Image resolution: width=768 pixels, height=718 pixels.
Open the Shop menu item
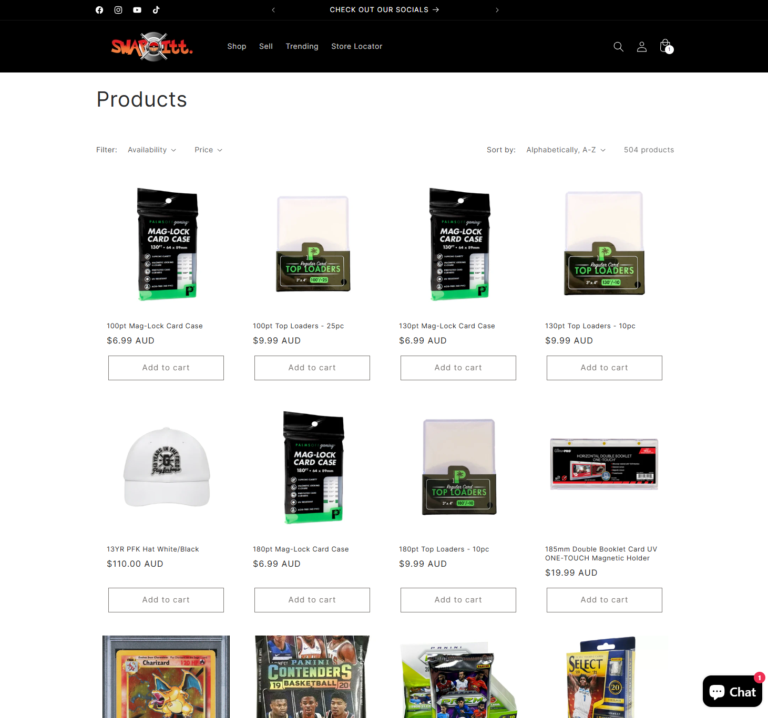[237, 46]
